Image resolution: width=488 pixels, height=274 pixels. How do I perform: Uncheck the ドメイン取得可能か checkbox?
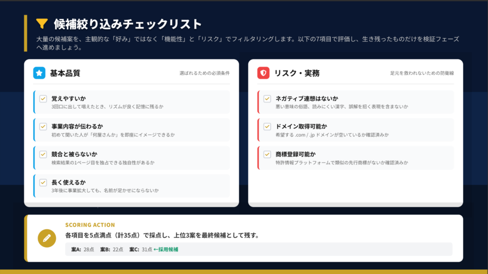(267, 127)
